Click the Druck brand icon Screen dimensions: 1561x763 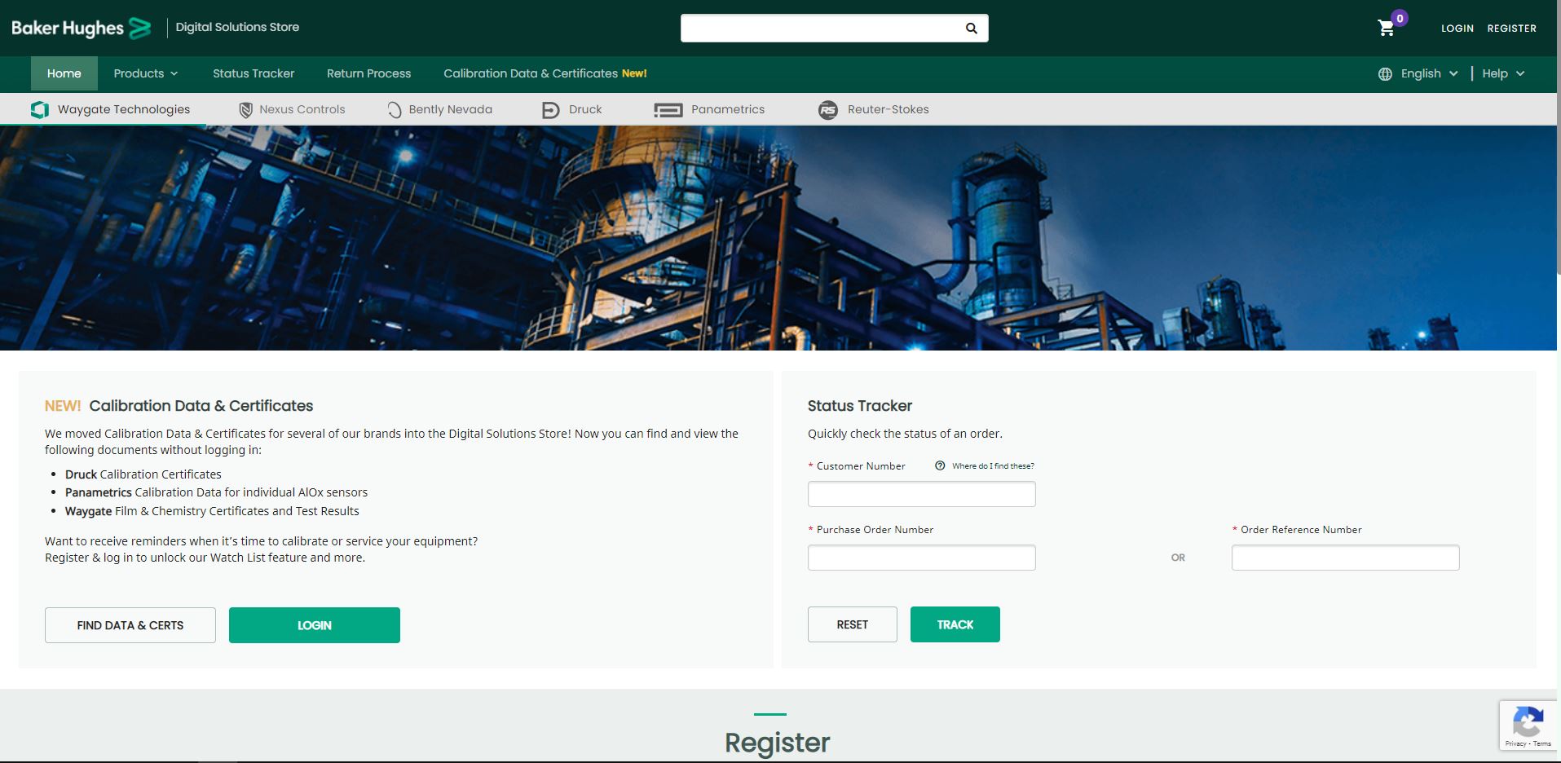[x=551, y=109]
